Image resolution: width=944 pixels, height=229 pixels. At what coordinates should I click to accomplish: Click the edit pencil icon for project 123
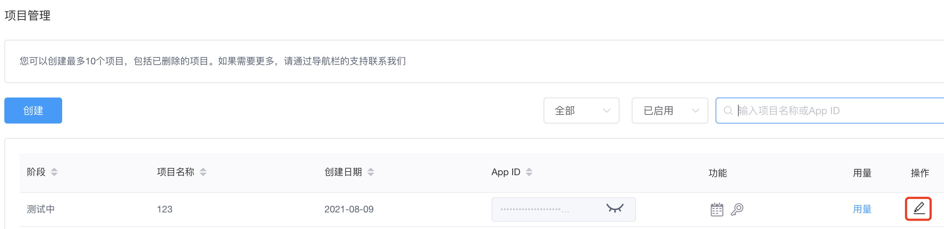[x=919, y=208]
